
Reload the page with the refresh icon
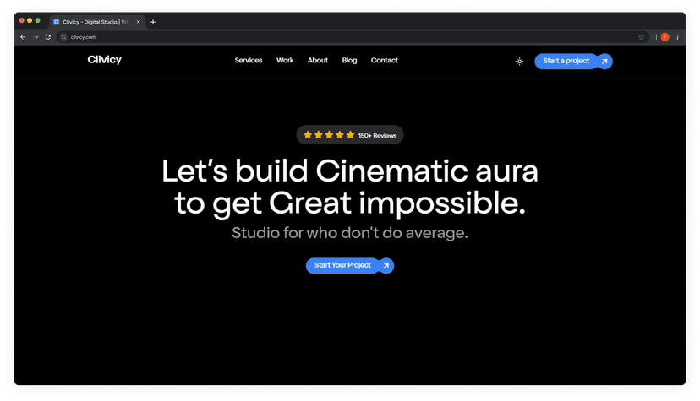[48, 37]
